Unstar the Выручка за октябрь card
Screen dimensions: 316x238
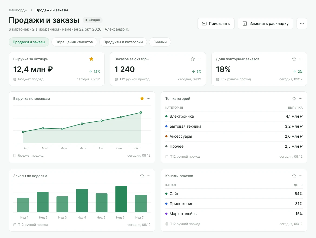(x=91, y=59)
